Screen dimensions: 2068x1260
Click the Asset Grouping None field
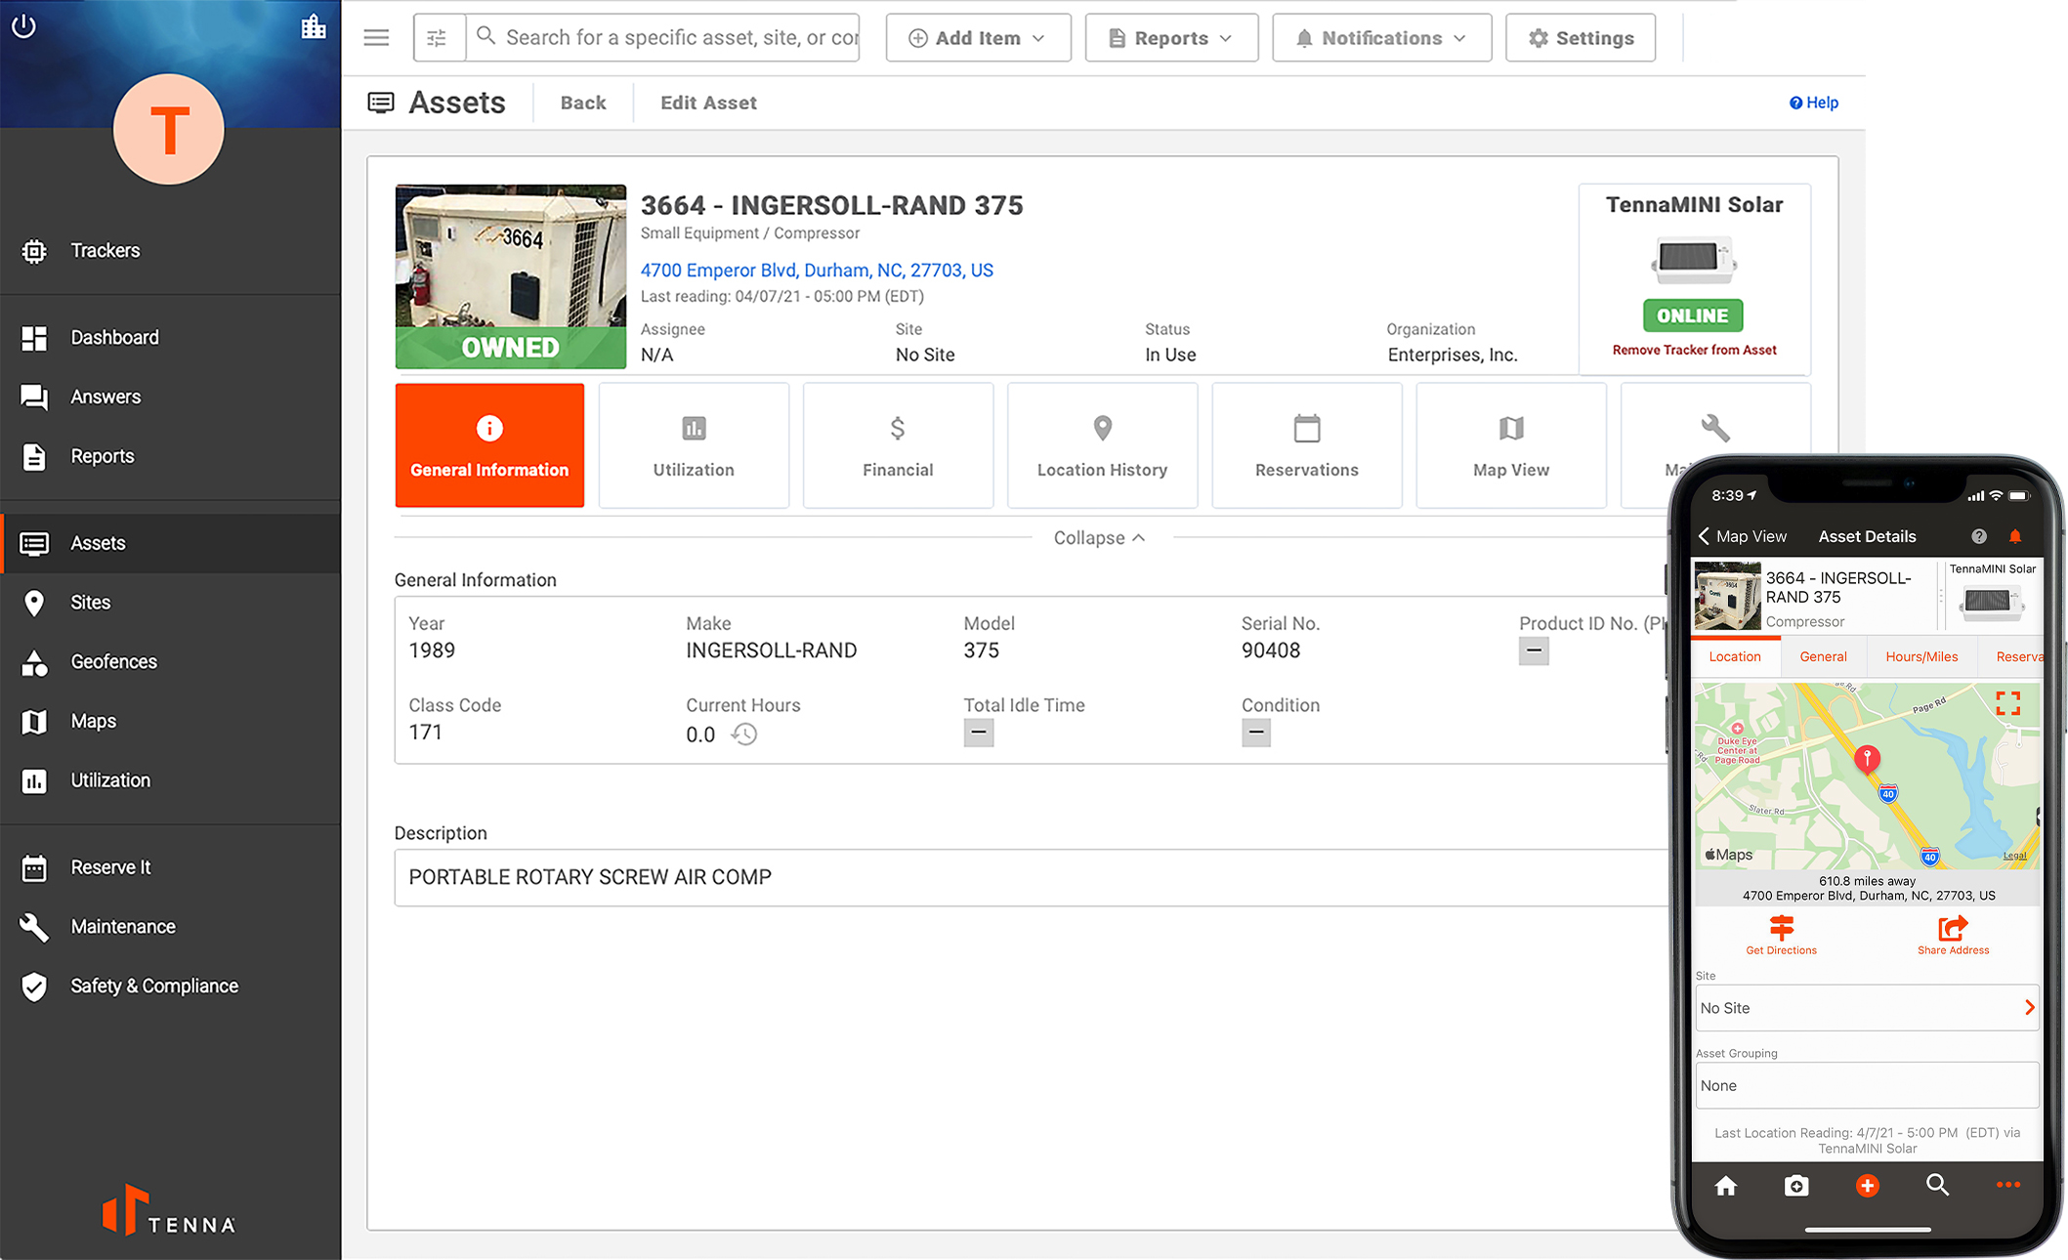(1867, 1085)
